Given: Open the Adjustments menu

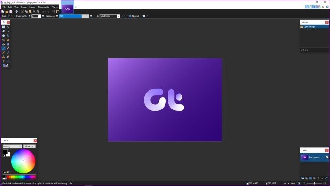Looking at the screenshot, I should (43, 7).
